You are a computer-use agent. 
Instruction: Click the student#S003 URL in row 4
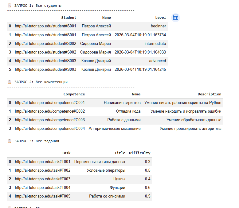[x=45, y=61]
